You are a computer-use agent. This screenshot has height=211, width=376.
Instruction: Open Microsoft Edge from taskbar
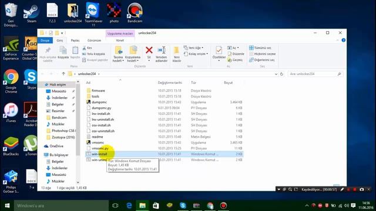(129, 206)
